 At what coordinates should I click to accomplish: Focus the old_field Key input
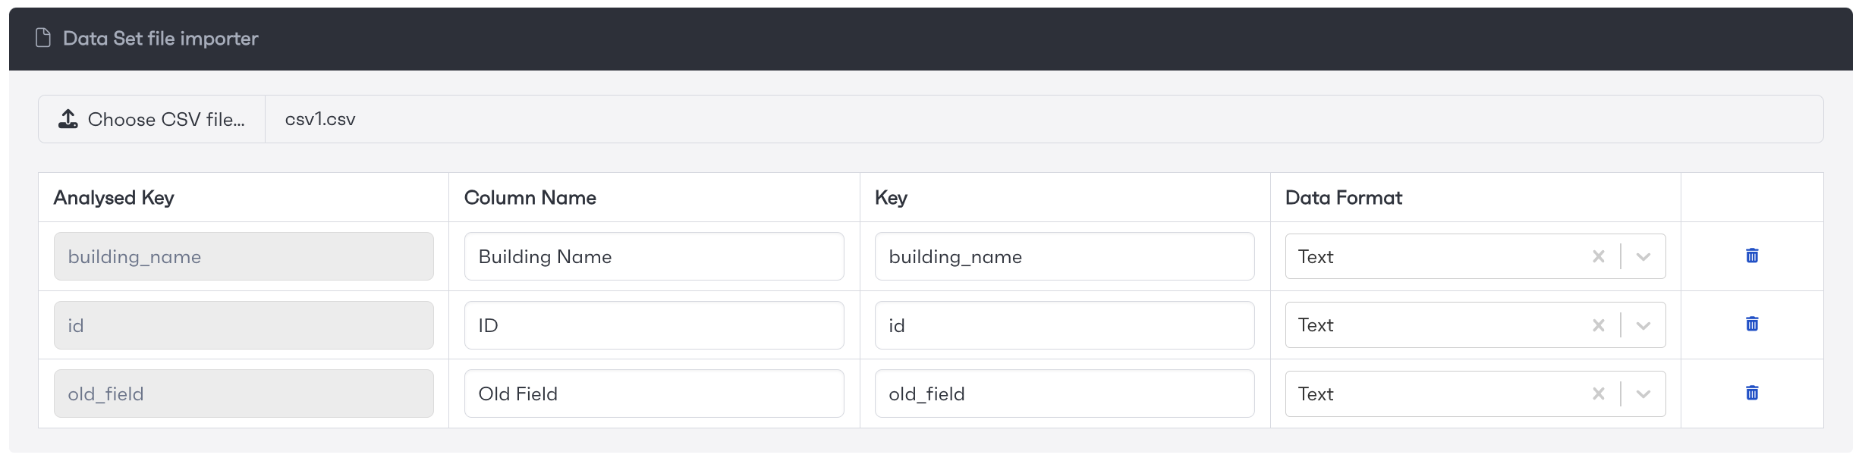[x=1065, y=394]
